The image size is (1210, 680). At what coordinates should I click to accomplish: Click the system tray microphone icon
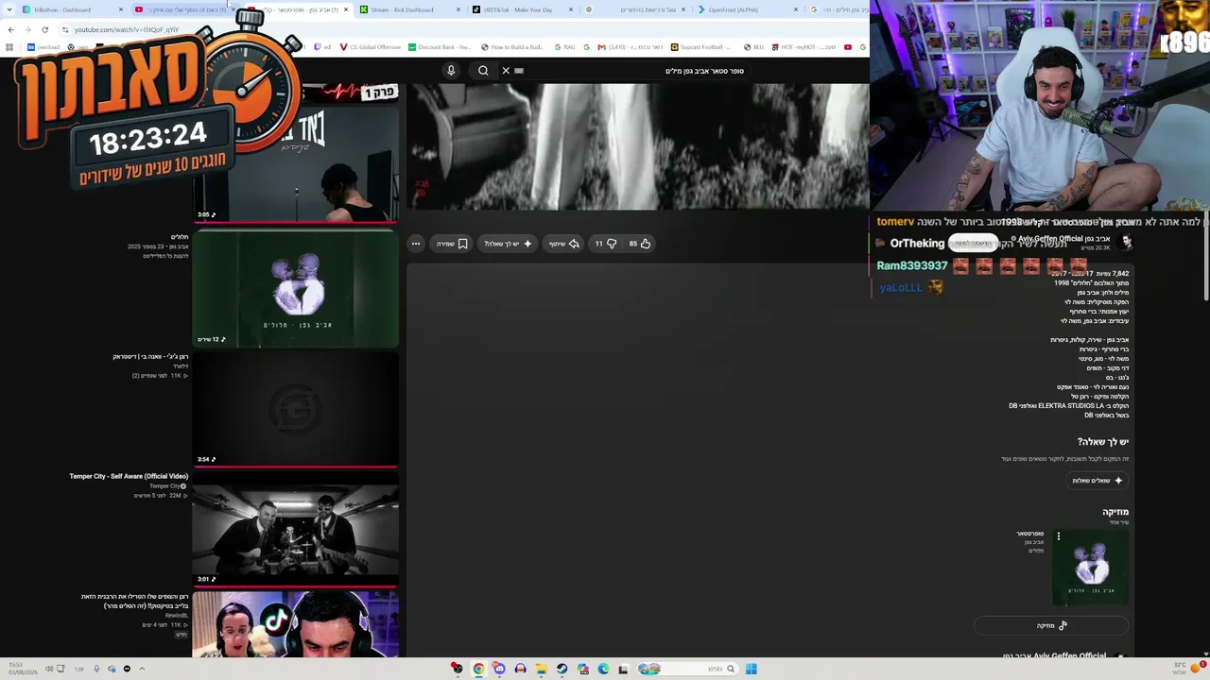(x=96, y=669)
